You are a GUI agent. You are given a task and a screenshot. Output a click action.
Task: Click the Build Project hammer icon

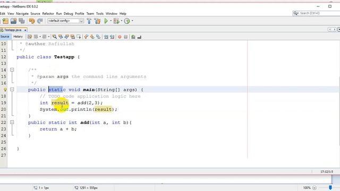pyautogui.click(x=89, y=21)
